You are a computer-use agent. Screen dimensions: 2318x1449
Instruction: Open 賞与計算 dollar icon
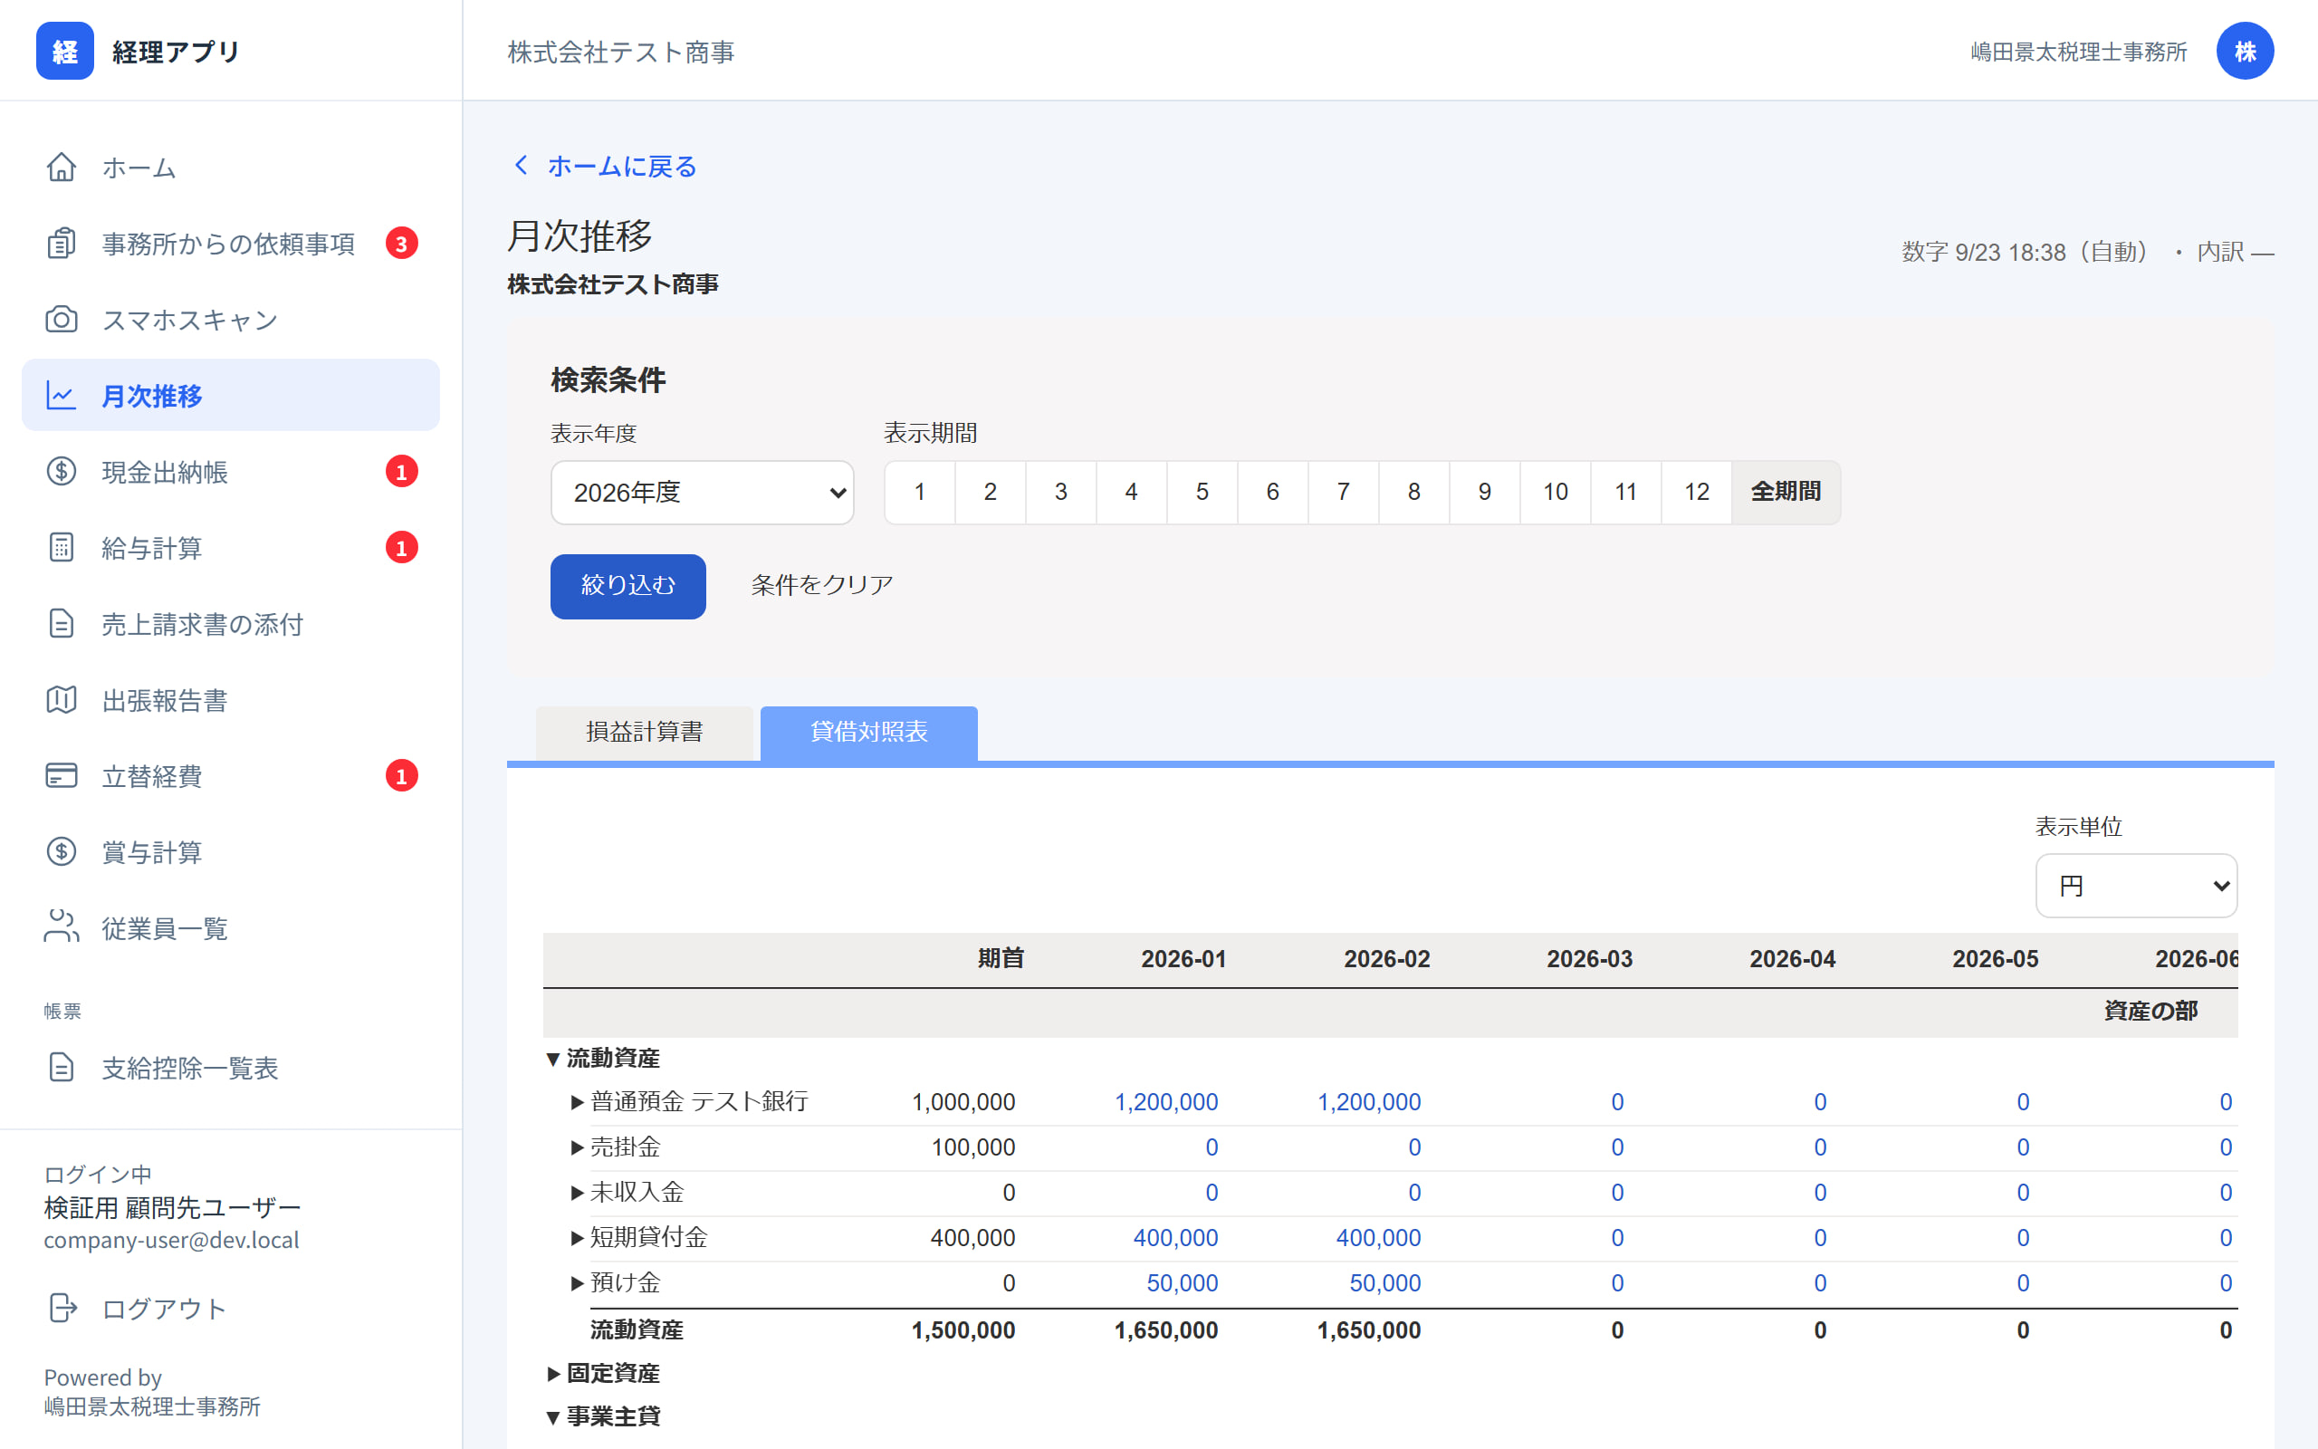[62, 852]
